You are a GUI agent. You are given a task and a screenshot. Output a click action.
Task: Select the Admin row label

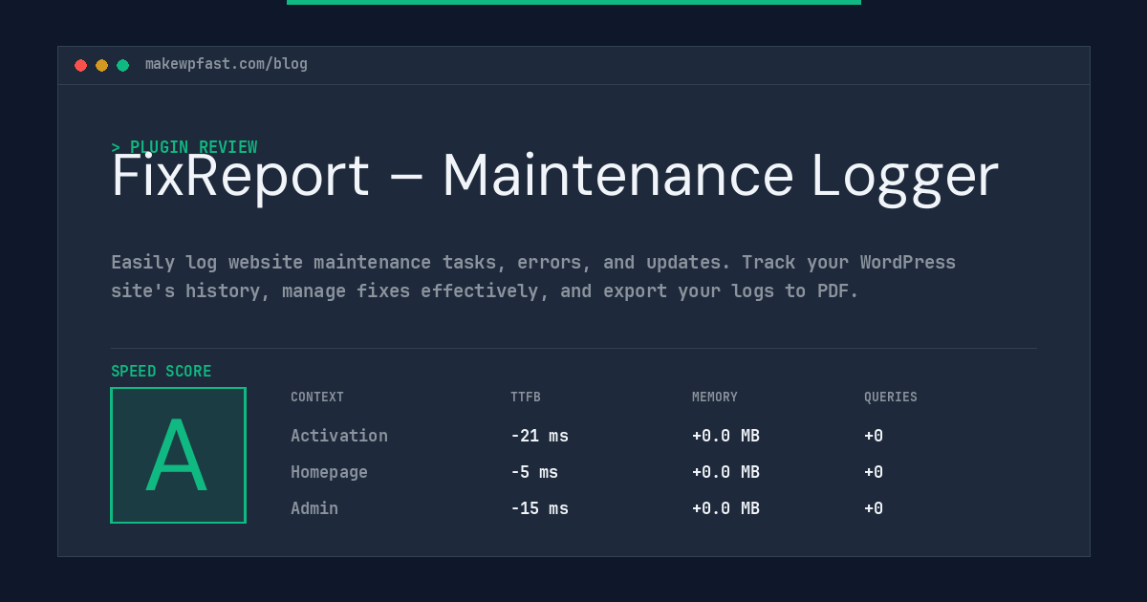coord(314,508)
